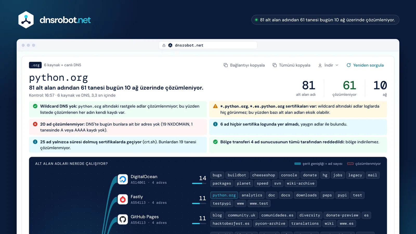
Task: Click the planet subdomain chip
Action: [244, 184]
